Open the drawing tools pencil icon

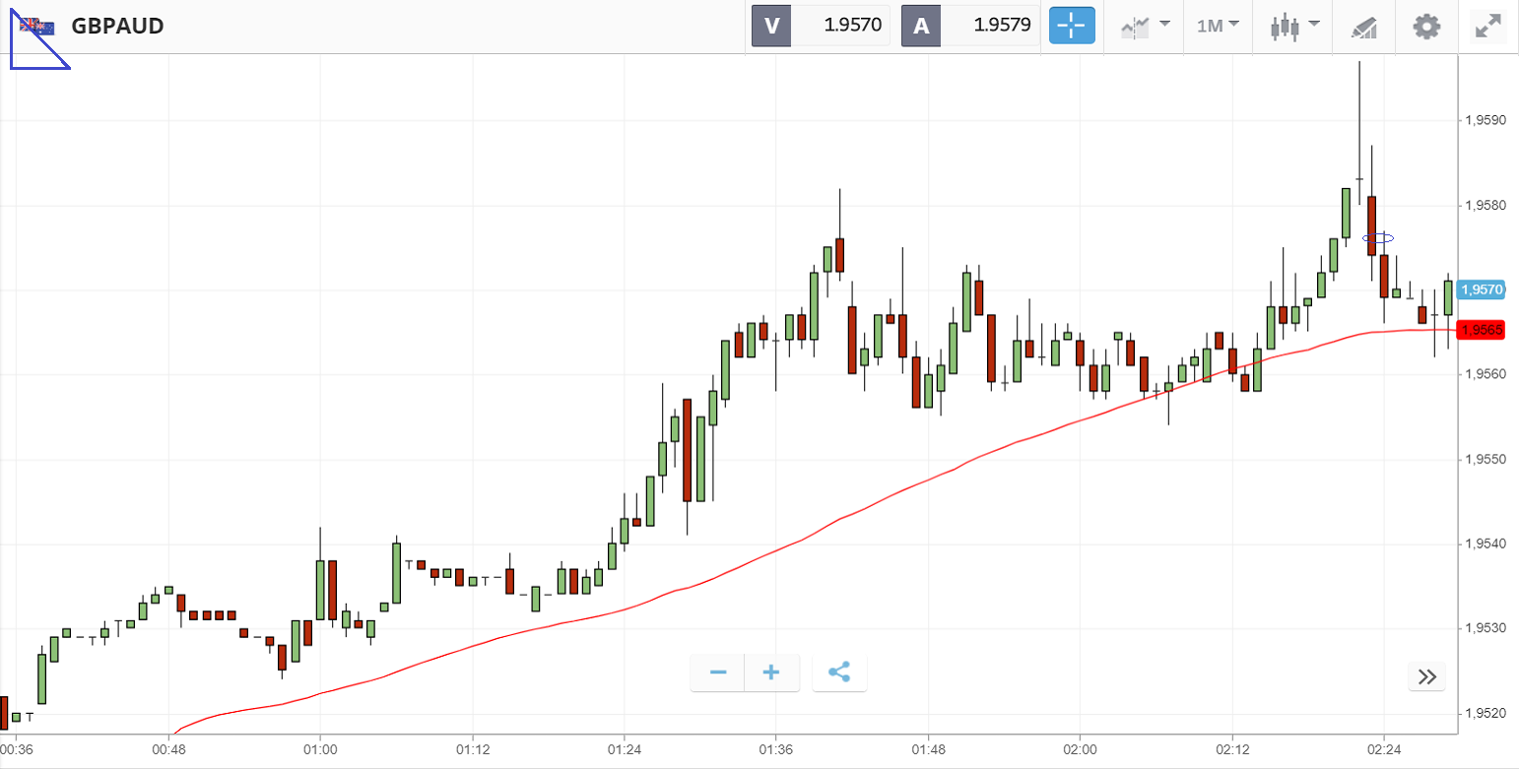point(1363,27)
